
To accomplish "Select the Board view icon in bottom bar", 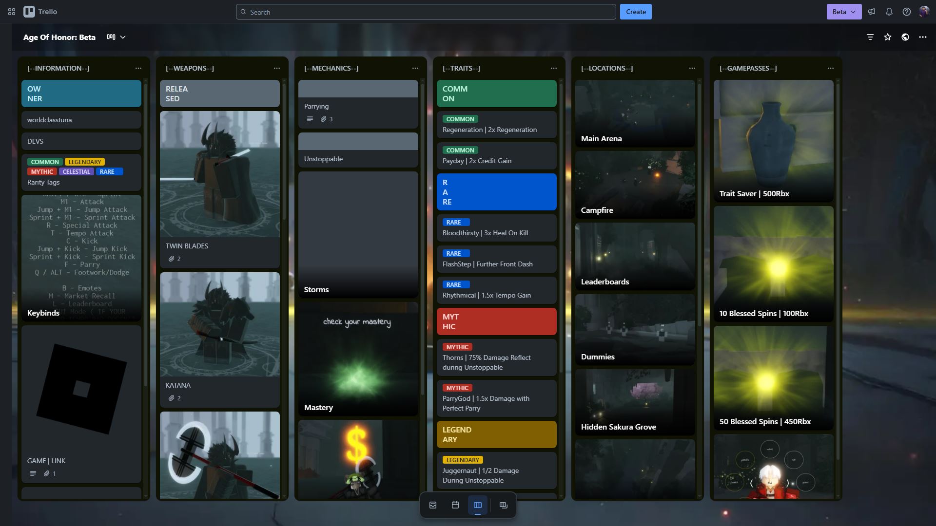I will pos(478,505).
